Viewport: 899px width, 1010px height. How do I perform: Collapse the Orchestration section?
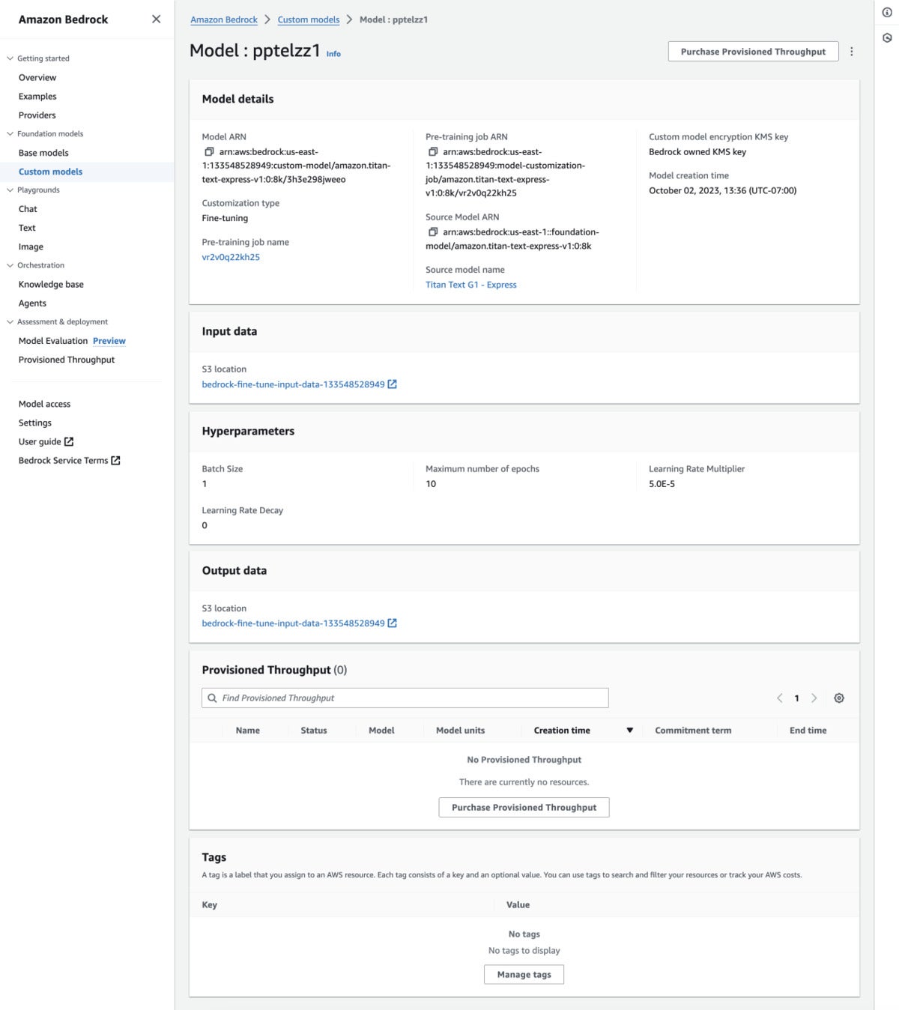click(10, 265)
